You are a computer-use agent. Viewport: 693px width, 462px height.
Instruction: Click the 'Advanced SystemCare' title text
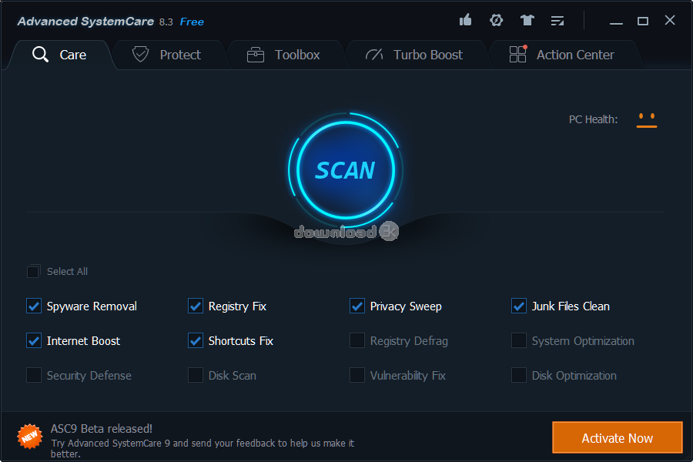pos(85,22)
